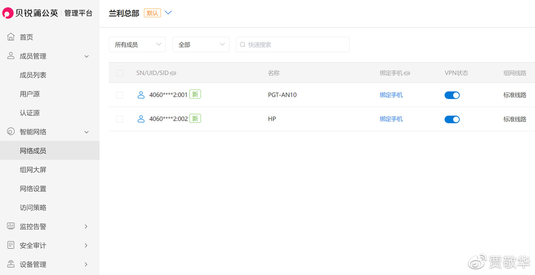Click the 新 badge on row 4060****2:001

[195, 94]
